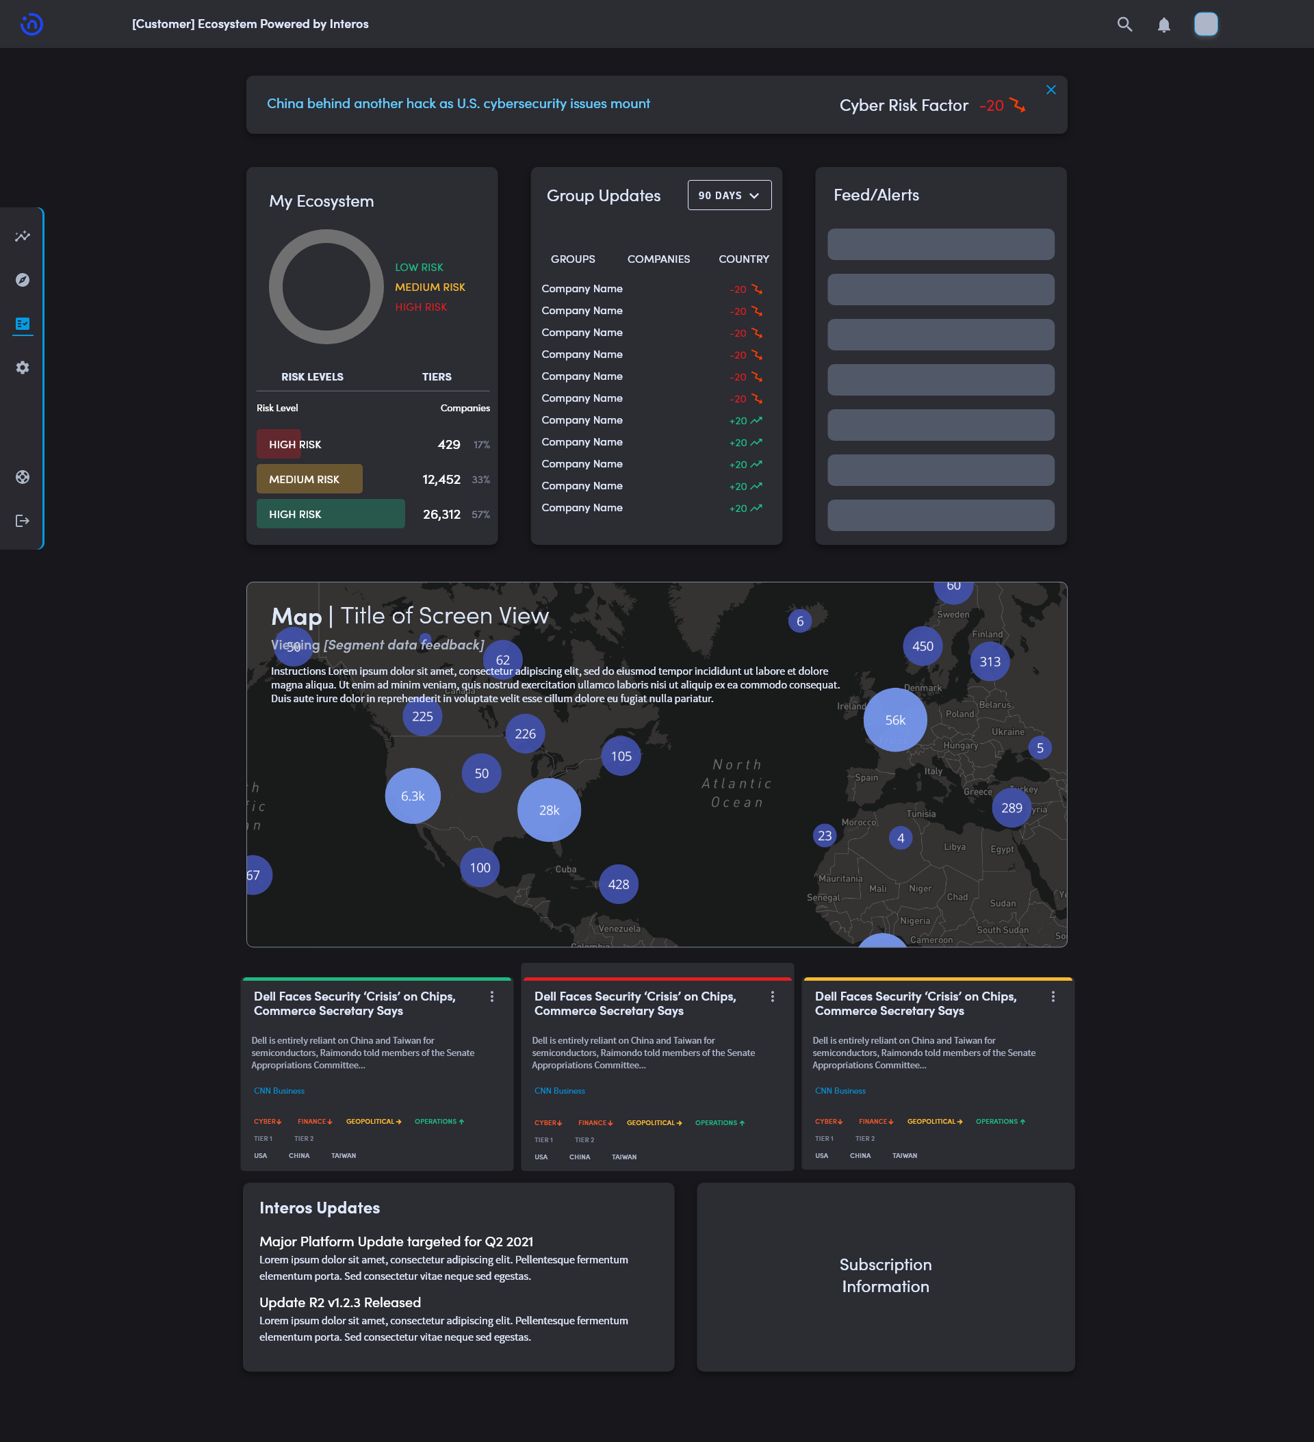
Task: Open the search magnifier icon
Action: 1124,25
